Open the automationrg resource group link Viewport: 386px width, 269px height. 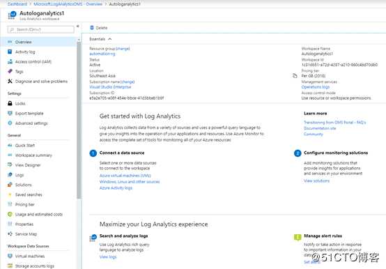pyautogui.click(x=102, y=54)
